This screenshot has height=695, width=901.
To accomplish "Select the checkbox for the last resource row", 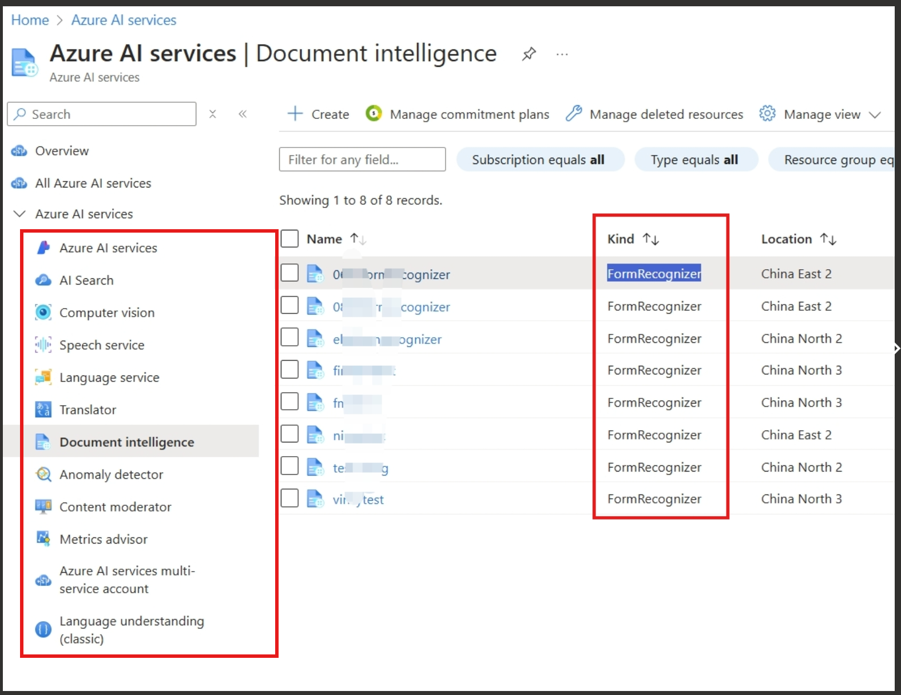I will (290, 498).
